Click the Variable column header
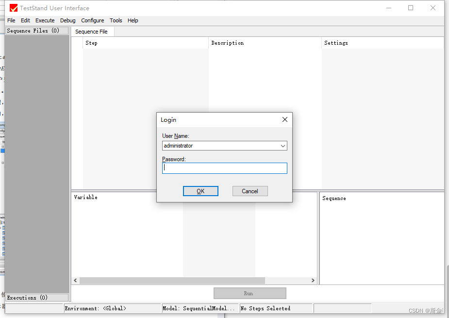 coord(85,197)
